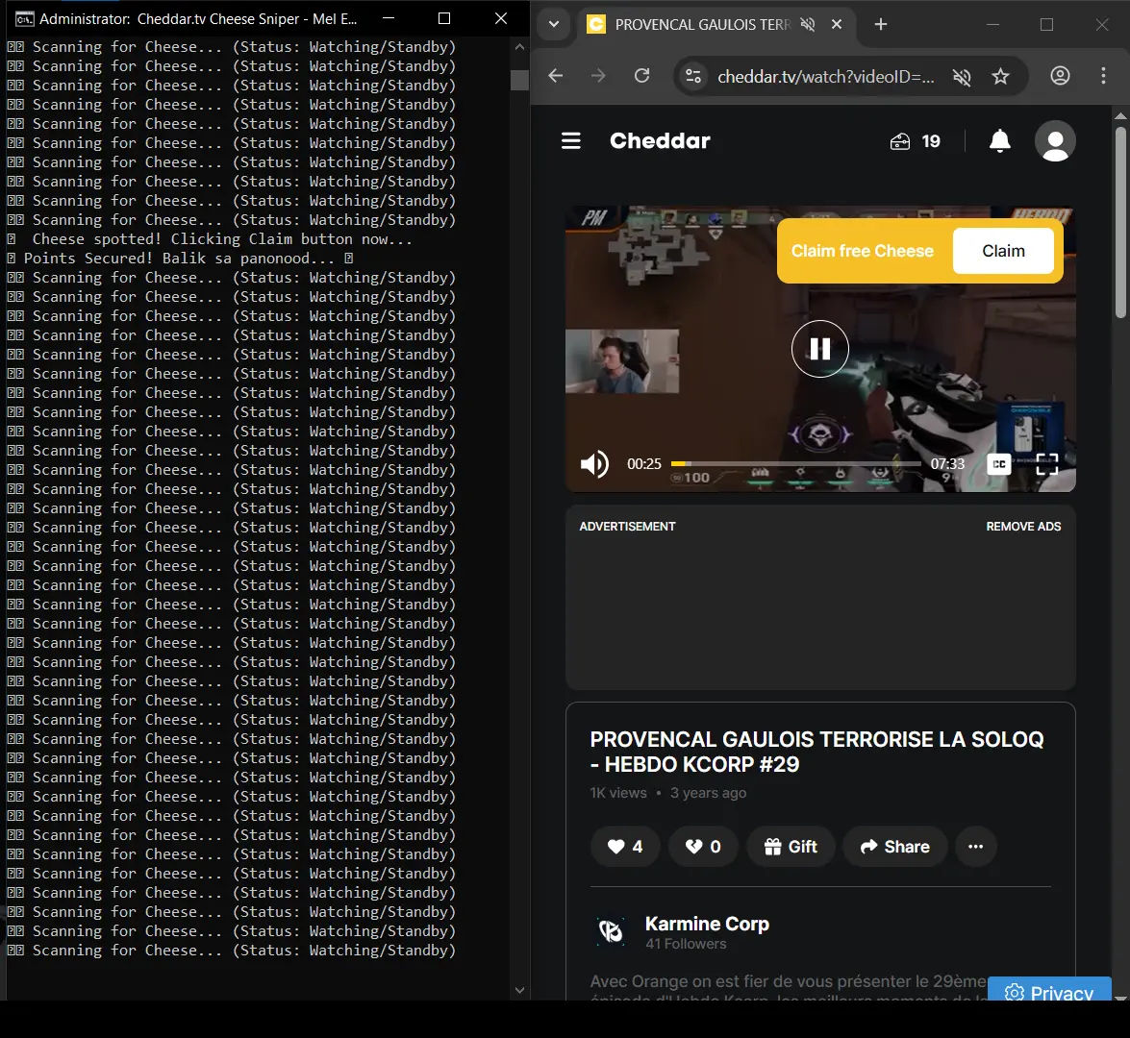Open the tab search dropdown arrow

point(554,24)
